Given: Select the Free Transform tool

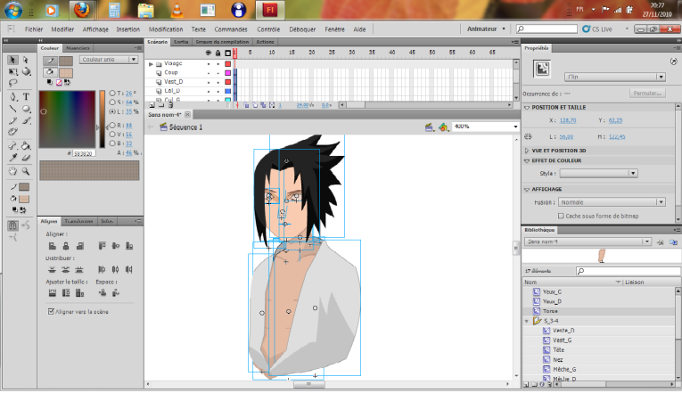Looking at the screenshot, I should point(12,71).
